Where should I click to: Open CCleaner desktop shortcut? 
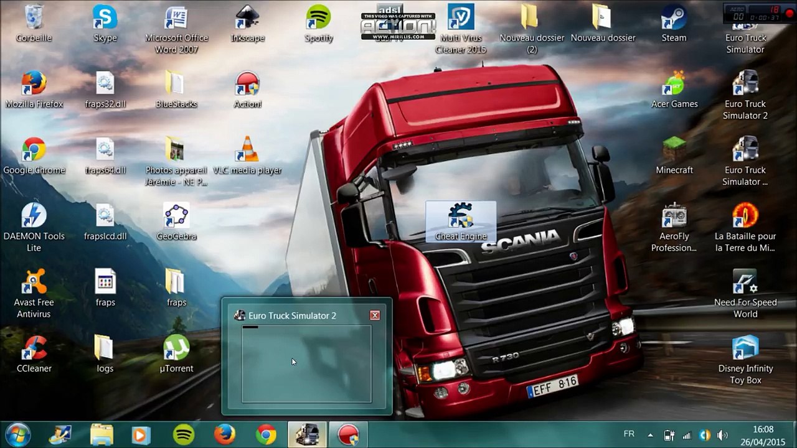[34, 353]
